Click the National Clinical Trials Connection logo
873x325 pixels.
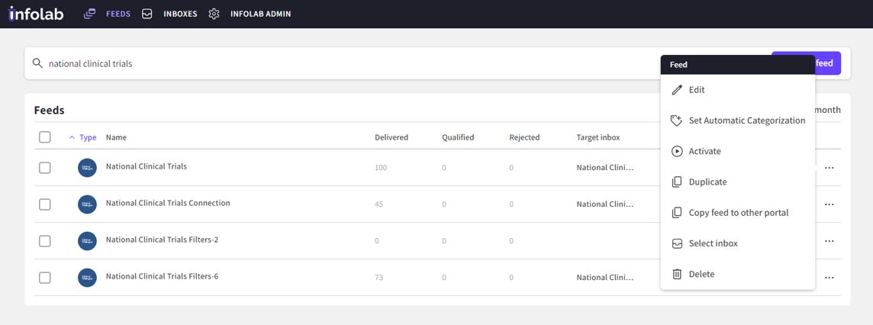pyautogui.click(x=88, y=204)
